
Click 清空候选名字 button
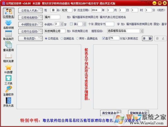111,113
